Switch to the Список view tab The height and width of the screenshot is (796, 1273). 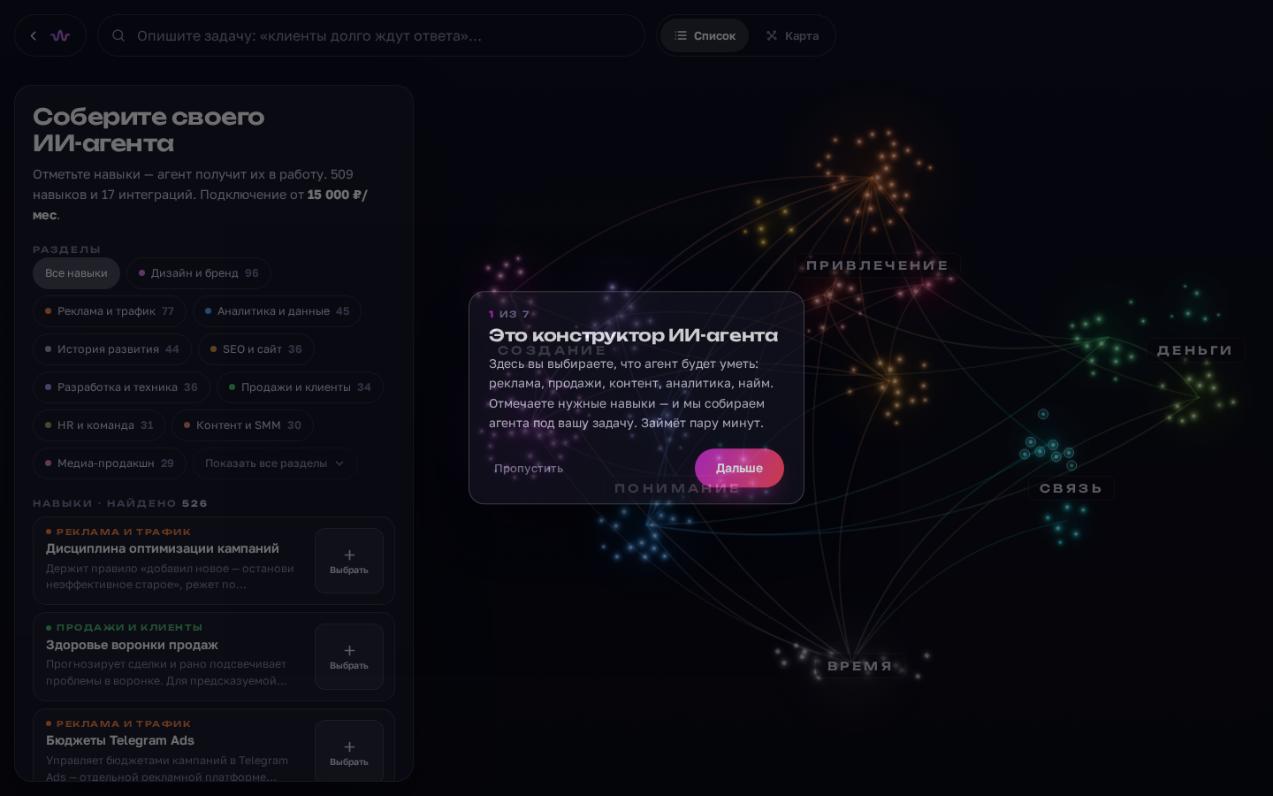705,35
